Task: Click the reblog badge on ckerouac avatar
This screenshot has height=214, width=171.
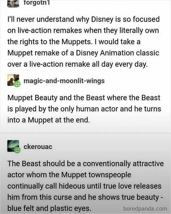Action: pos(17,150)
